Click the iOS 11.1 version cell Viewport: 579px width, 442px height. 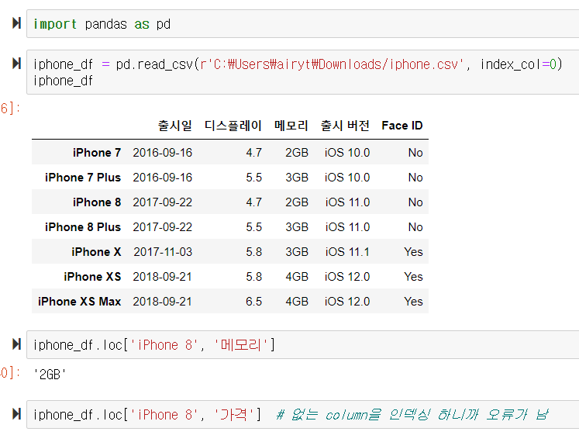click(x=347, y=252)
